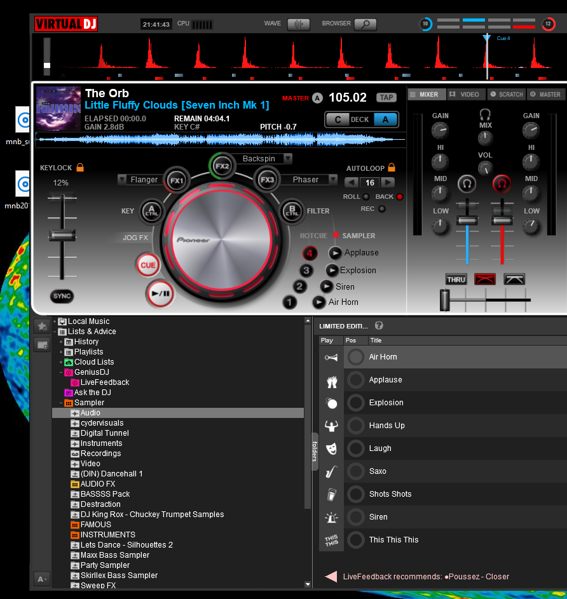Image resolution: width=567 pixels, height=599 pixels.
Task: Click The Orb album art thumbnail
Action: point(58,109)
